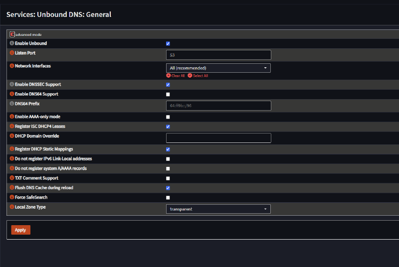Image resolution: width=399 pixels, height=267 pixels.
Task: Show help for IPv6 Link-Local addresses option
Action: pyautogui.click(x=11, y=158)
